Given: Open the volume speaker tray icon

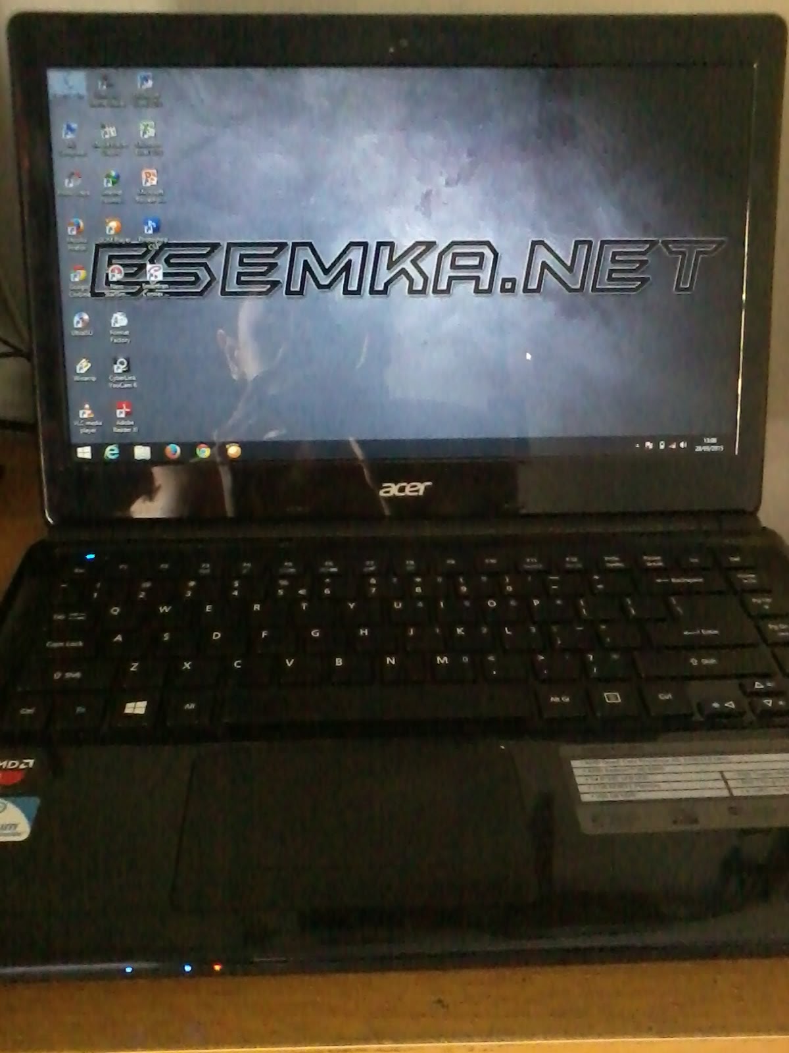Looking at the screenshot, I should pyautogui.click(x=683, y=445).
